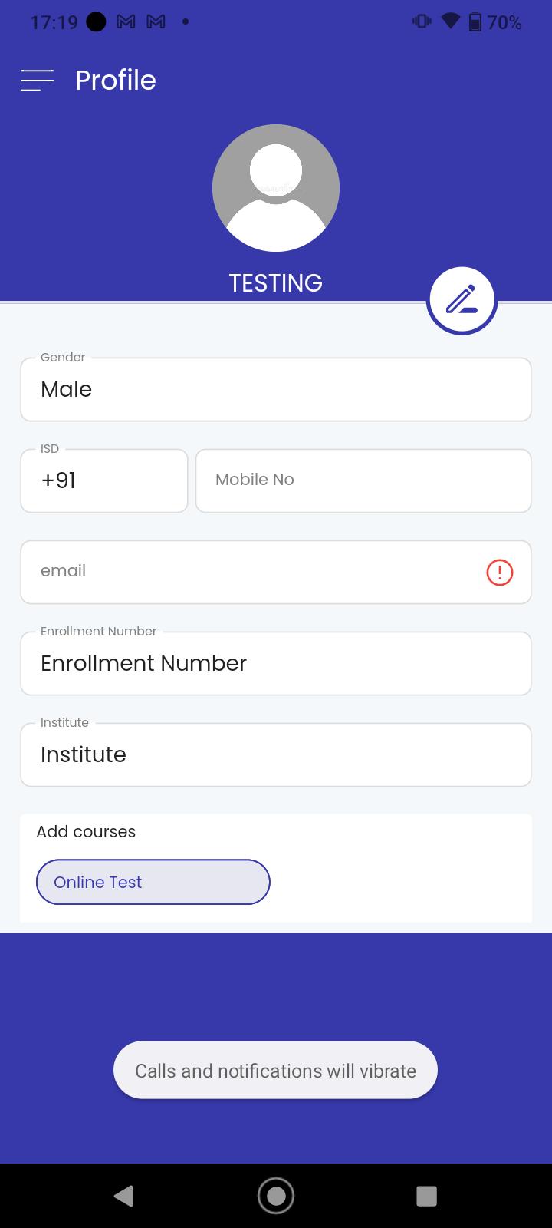
Task: Tap the Add courses label
Action: [x=86, y=831]
